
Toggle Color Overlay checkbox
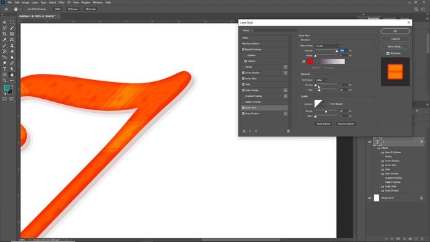click(243, 90)
